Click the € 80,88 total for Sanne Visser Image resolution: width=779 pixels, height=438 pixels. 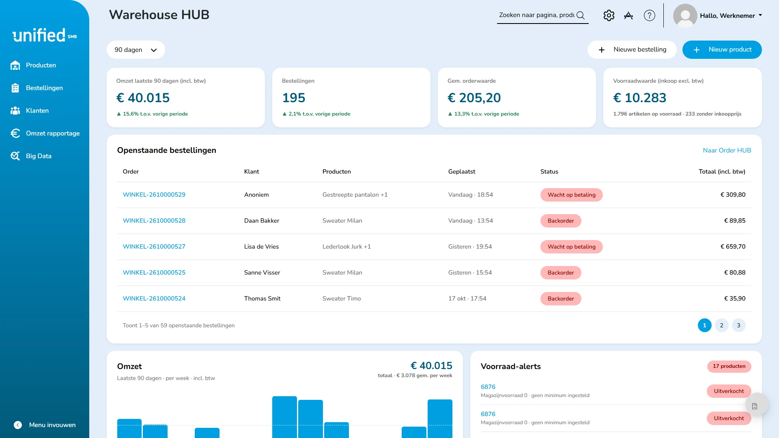[735, 273]
